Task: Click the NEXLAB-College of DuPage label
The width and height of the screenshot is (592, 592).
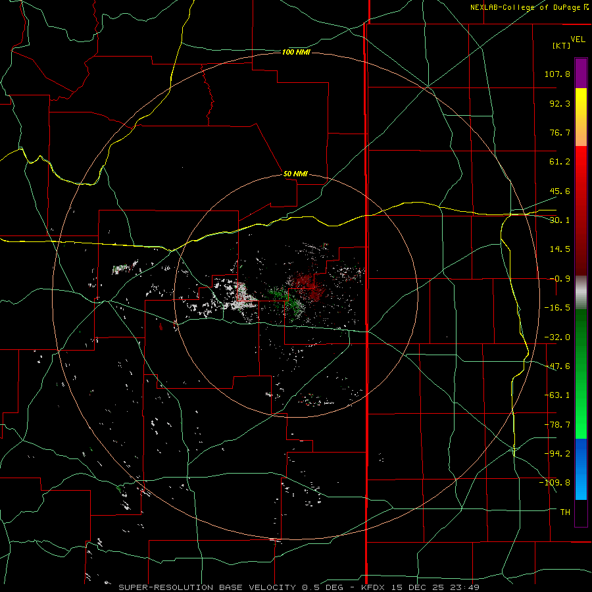Action: tap(529, 7)
